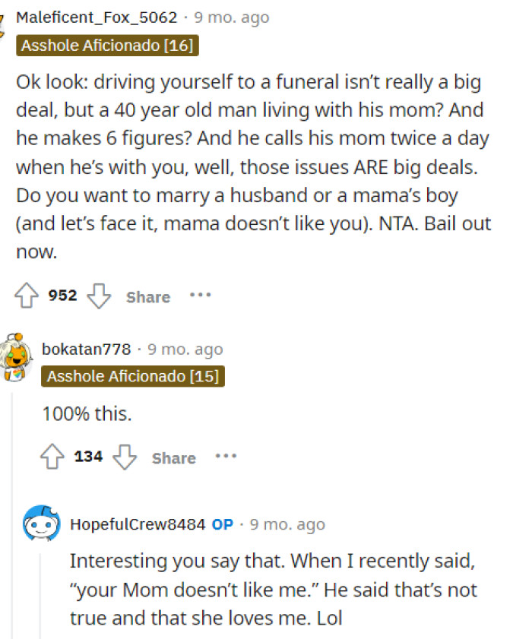Downvote bokatan778's reply
Screen dimensions: 532x639
coord(125,457)
